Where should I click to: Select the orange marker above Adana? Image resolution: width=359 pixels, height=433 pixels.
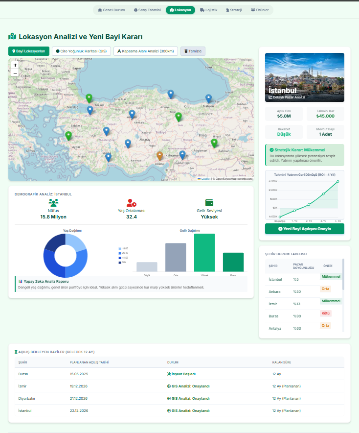pyautogui.click(x=159, y=156)
